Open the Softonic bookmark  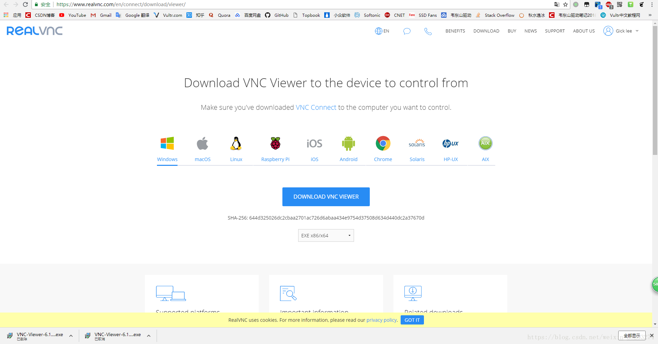[x=367, y=15]
